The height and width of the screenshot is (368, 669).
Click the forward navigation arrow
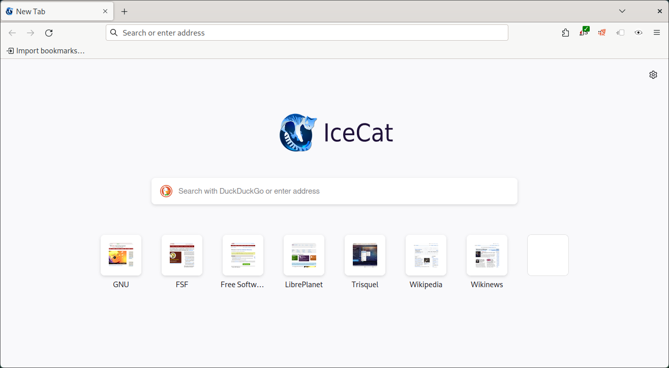(x=31, y=33)
